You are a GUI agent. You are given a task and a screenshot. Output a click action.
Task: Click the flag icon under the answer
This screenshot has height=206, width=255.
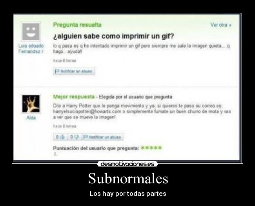click(x=86, y=137)
